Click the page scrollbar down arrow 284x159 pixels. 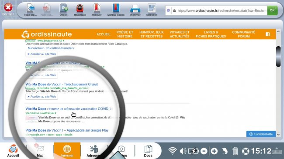(278, 135)
